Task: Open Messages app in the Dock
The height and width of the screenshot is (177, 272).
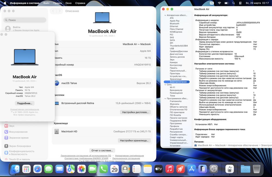Action: tap(48, 169)
